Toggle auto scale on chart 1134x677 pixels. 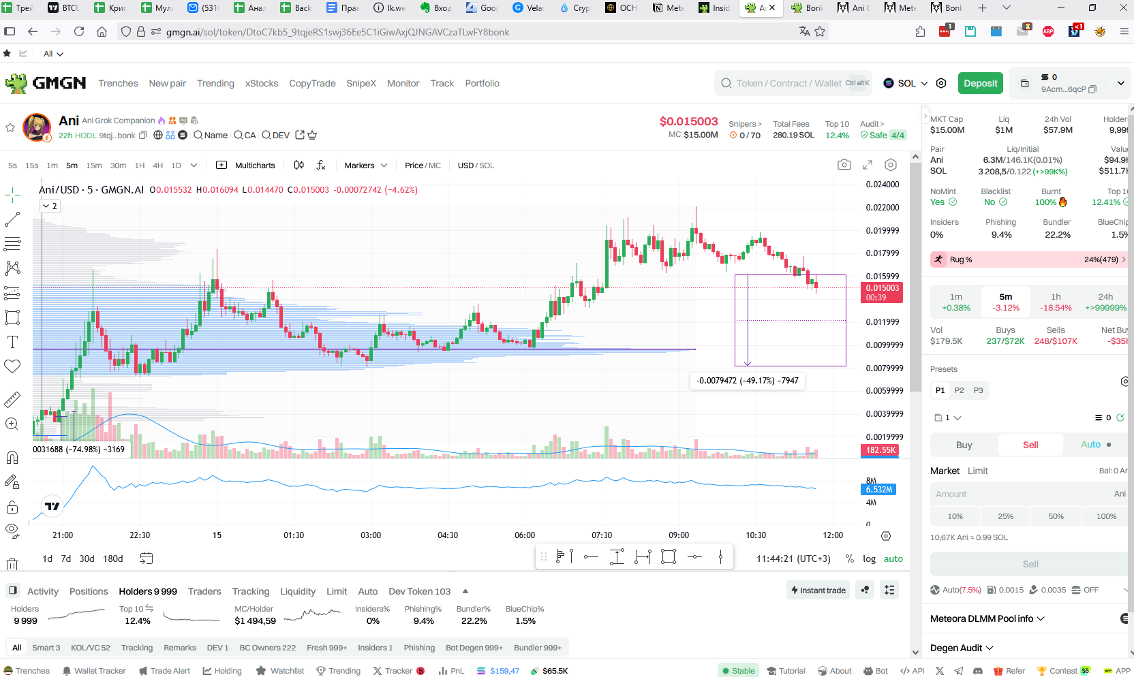click(893, 558)
